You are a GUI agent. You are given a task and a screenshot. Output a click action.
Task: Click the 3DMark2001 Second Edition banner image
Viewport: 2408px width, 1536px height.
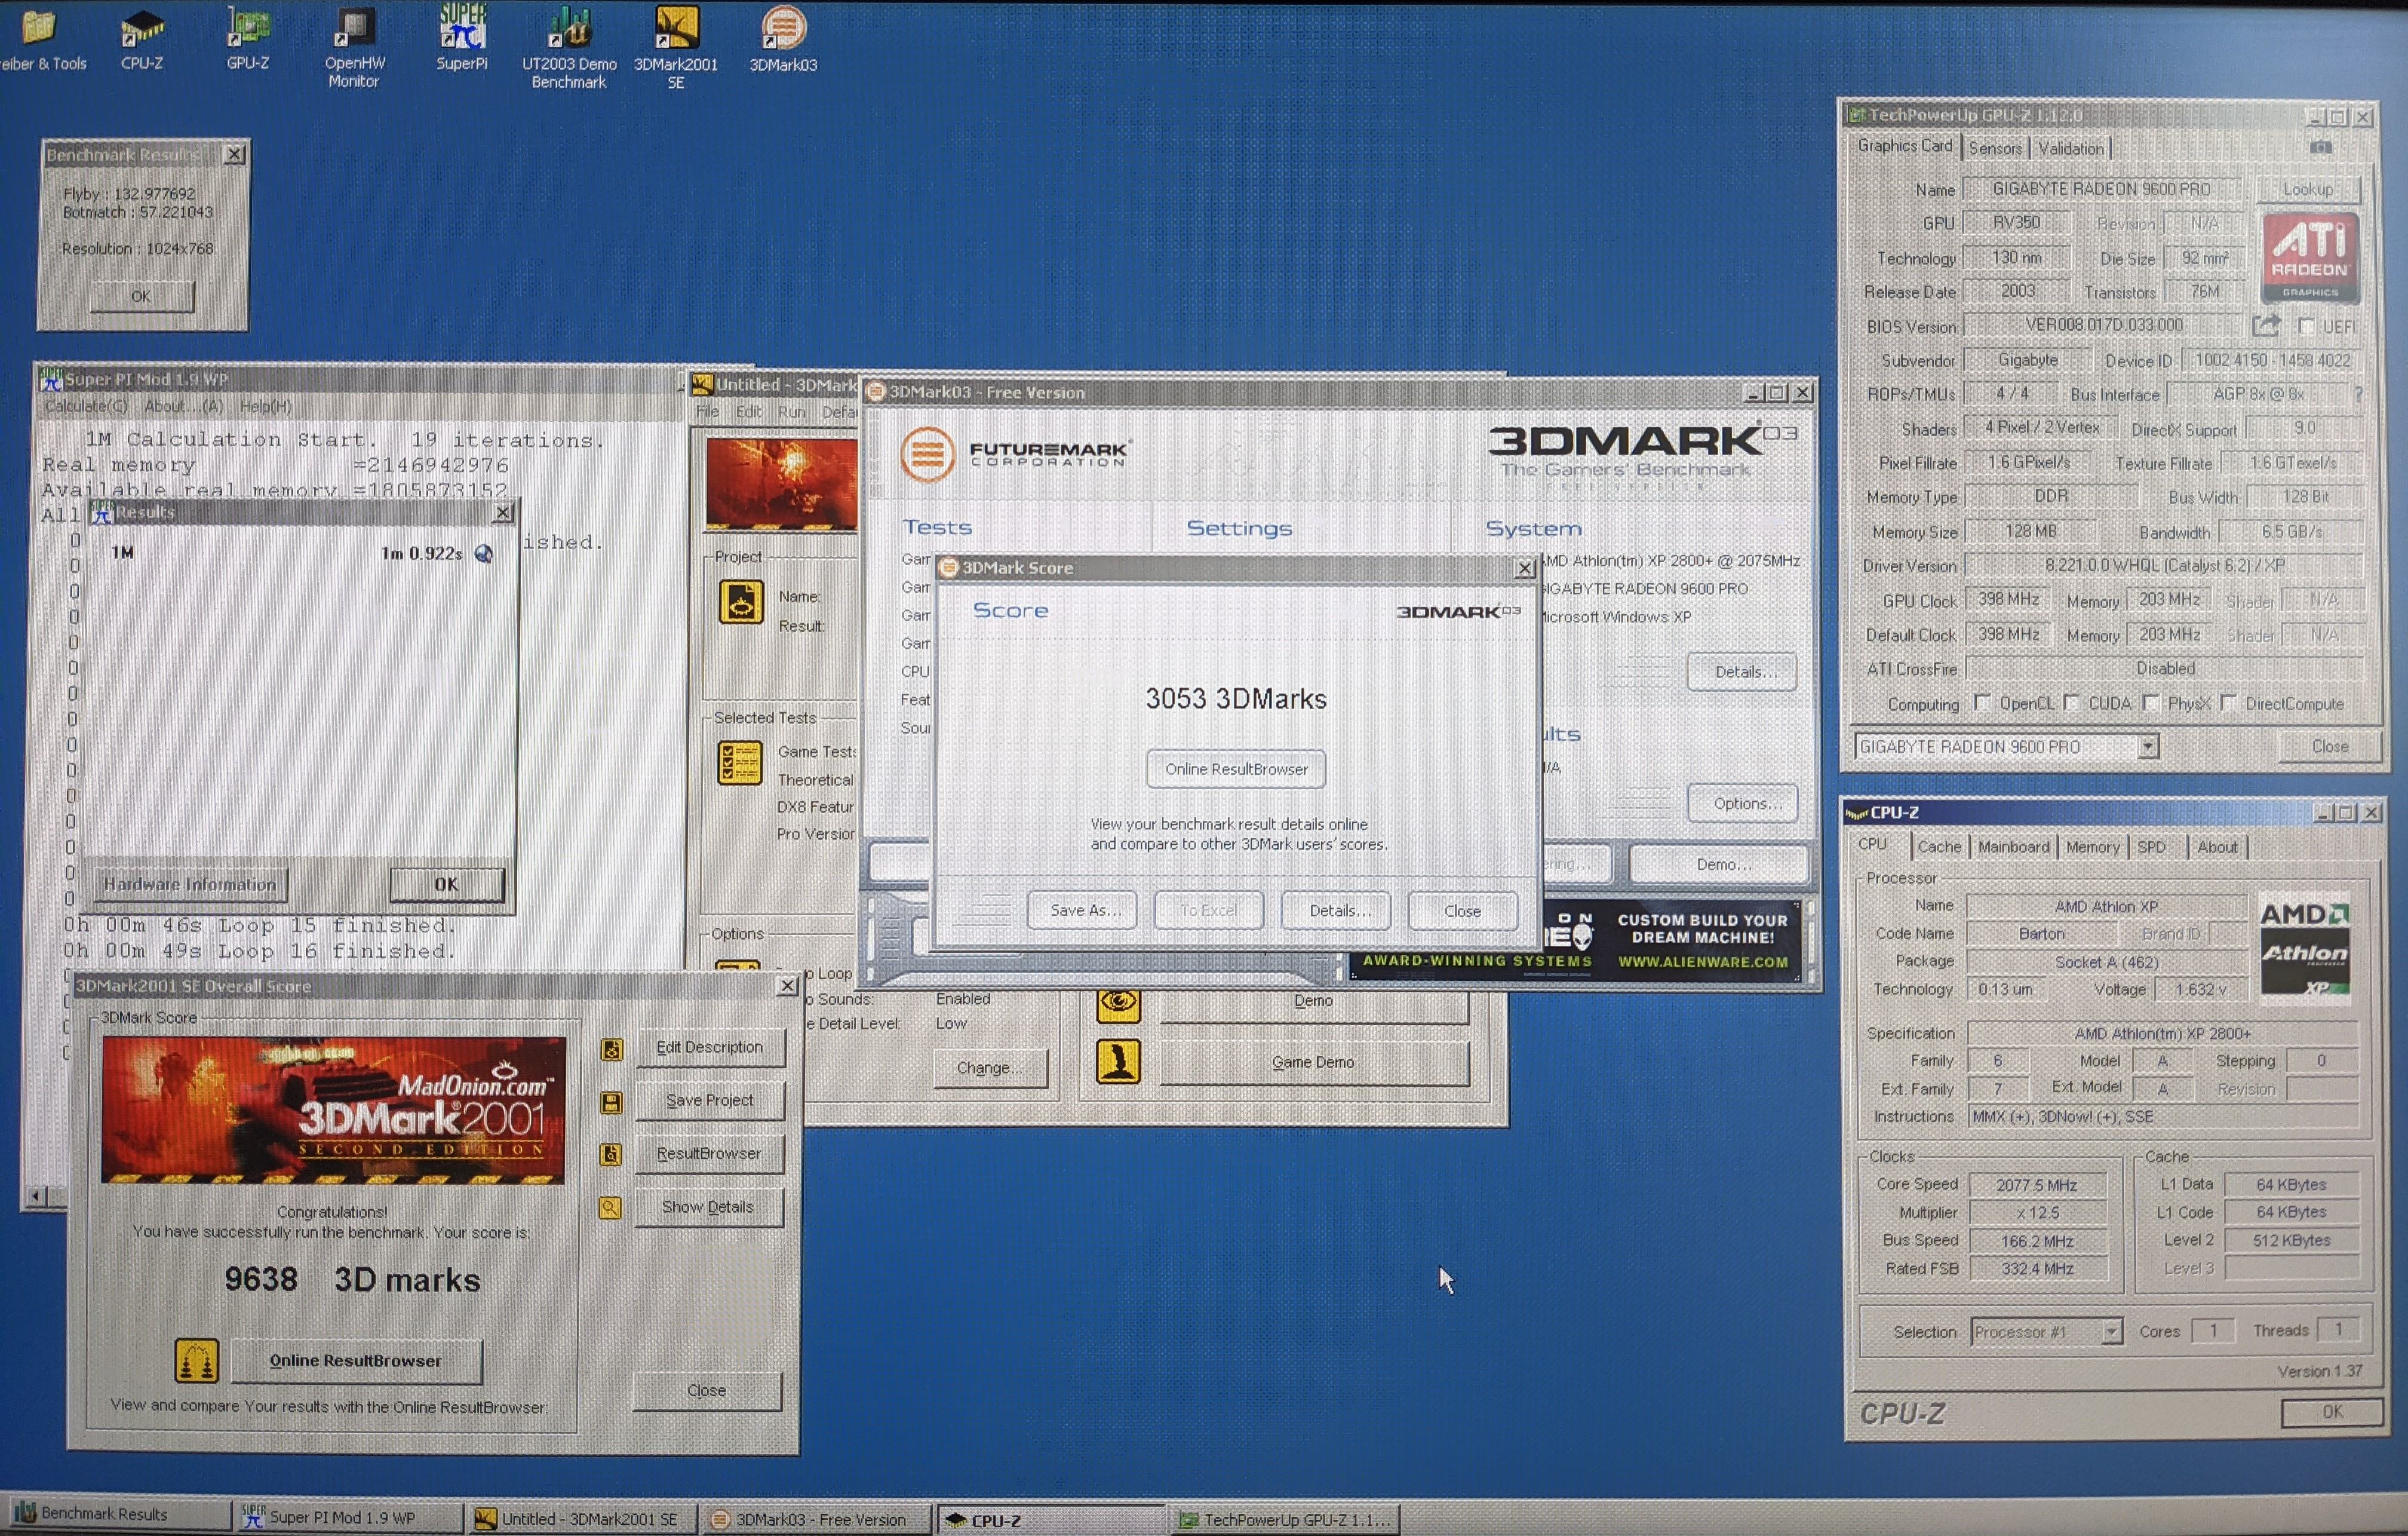point(333,1109)
